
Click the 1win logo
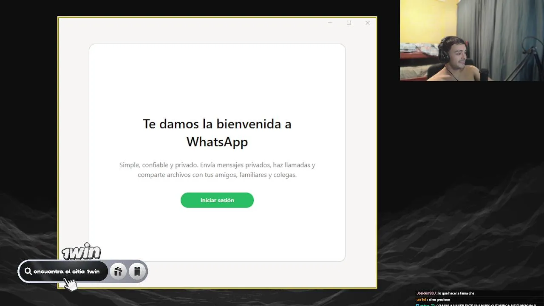tap(81, 252)
